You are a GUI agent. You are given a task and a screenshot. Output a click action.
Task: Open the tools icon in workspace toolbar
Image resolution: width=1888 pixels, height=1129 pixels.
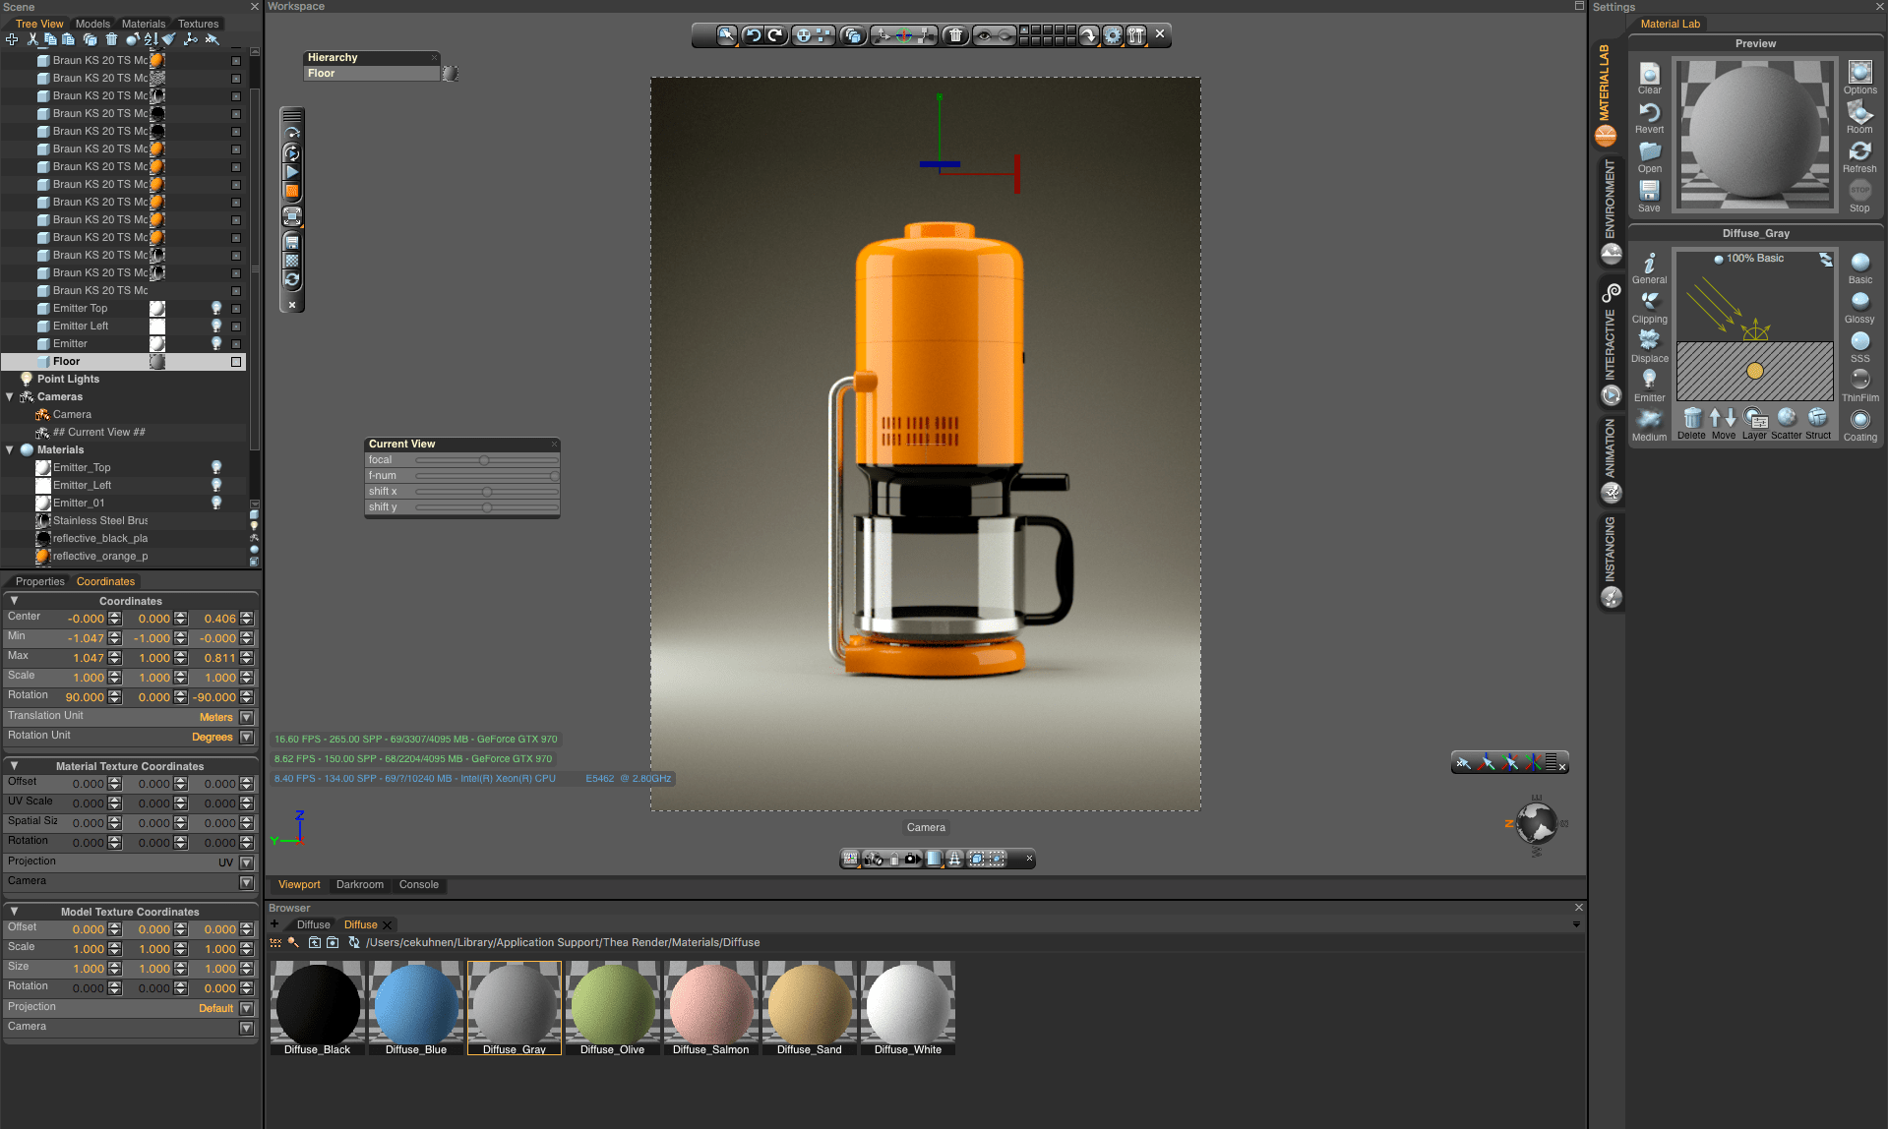click(x=1136, y=35)
